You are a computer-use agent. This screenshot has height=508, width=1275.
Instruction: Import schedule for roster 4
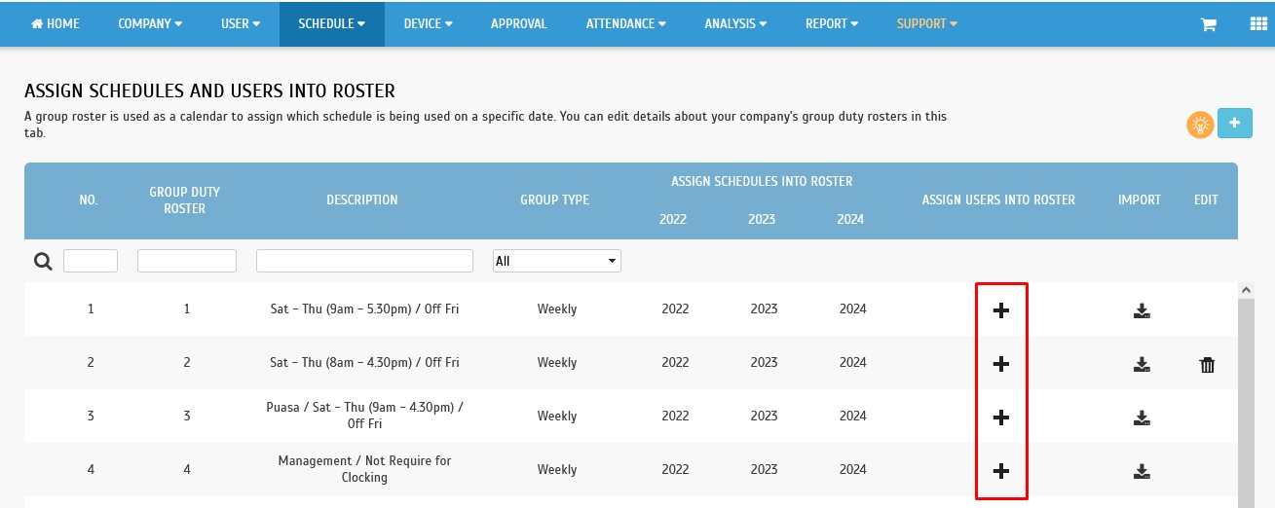[x=1142, y=471]
